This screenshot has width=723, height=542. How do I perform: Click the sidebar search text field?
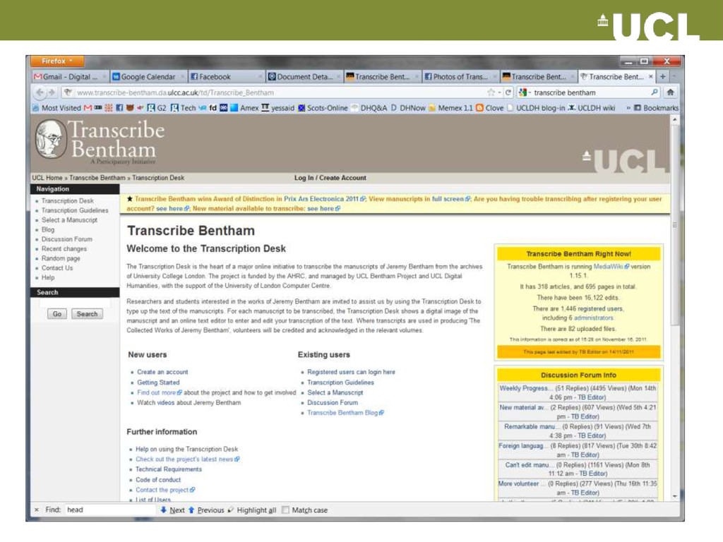point(75,303)
